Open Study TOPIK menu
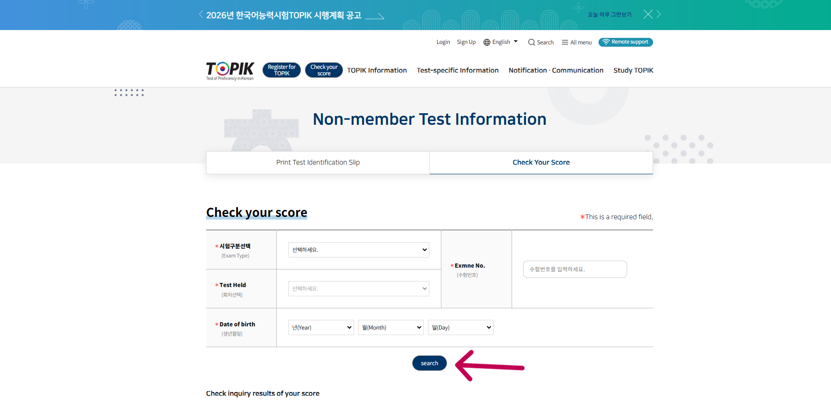The image size is (831, 410). coord(633,70)
